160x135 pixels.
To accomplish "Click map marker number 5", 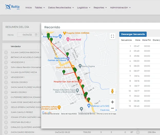I will click(75, 71).
